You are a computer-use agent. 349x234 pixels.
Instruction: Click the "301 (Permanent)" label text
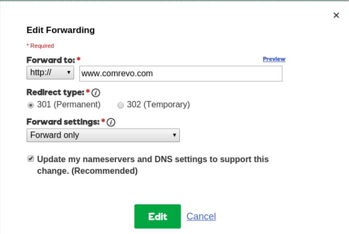coord(69,105)
